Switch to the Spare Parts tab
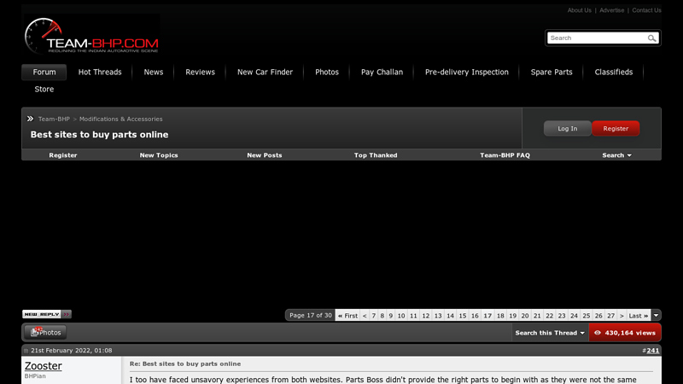Viewport: 683px width, 384px height. click(552, 73)
